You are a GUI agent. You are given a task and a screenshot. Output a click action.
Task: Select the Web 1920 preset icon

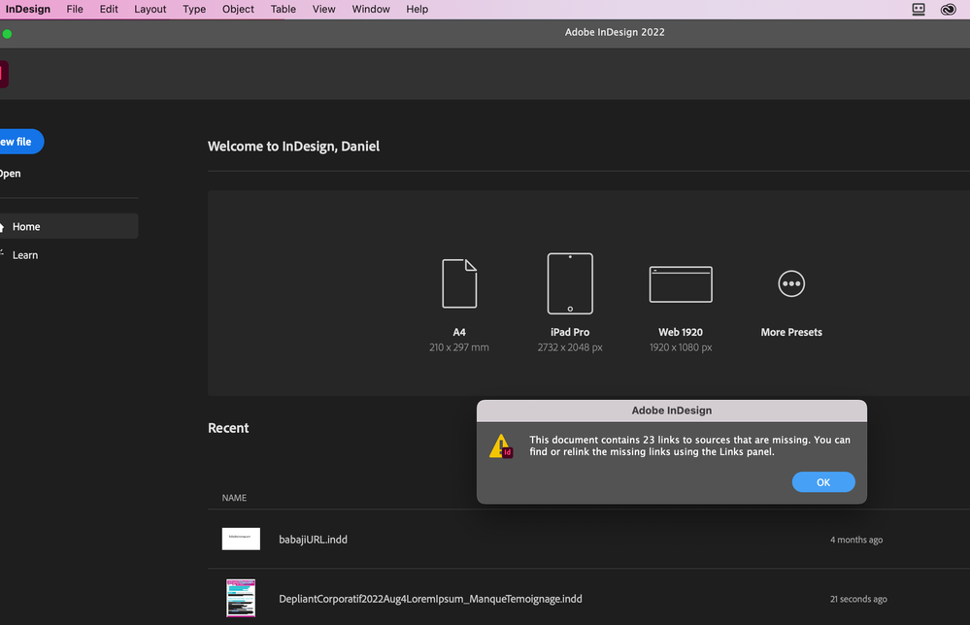pyautogui.click(x=680, y=283)
